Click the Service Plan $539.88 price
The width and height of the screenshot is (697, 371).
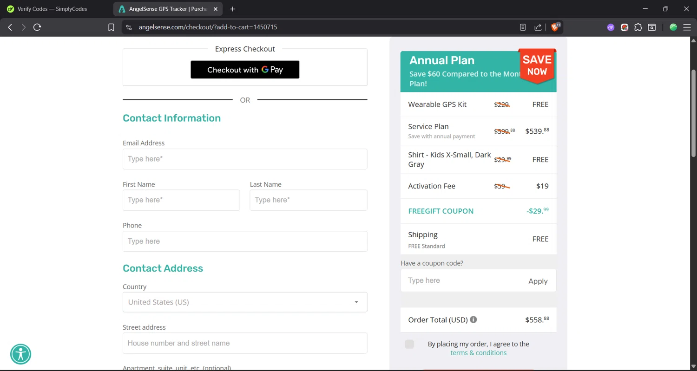click(537, 131)
